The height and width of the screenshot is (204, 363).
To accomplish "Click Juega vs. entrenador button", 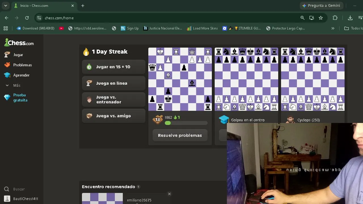I will [x=114, y=99].
